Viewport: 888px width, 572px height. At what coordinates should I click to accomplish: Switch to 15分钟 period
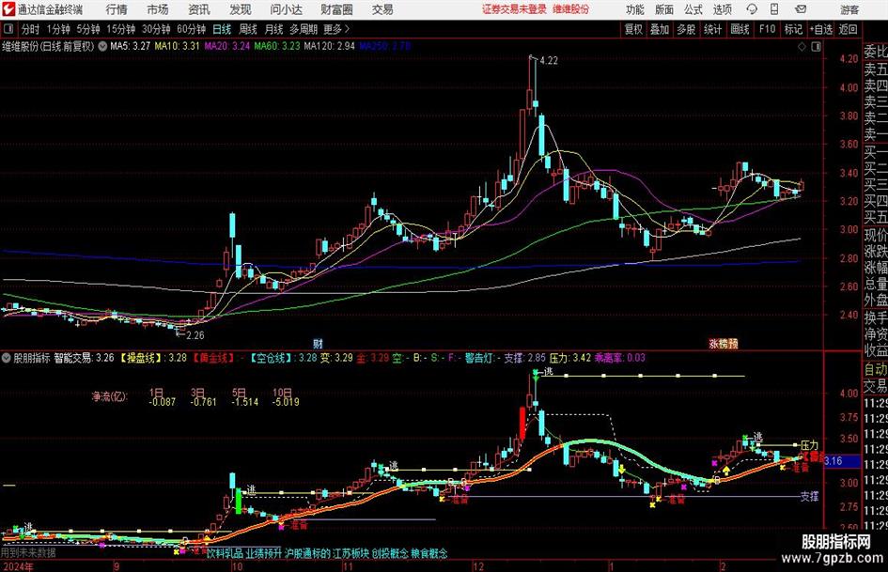(x=120, y=29)
